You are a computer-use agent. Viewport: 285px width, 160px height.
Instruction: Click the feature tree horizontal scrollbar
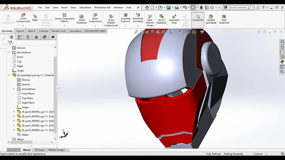(x=21, y=142)
